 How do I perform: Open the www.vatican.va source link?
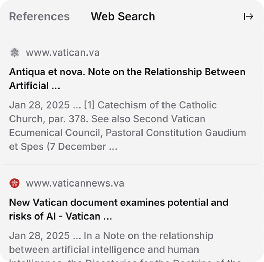click(63, 53)
